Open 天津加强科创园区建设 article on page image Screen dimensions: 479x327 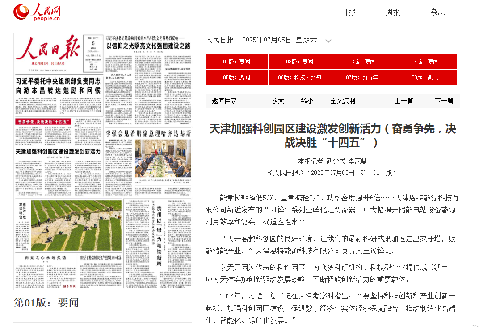[58, 152]
